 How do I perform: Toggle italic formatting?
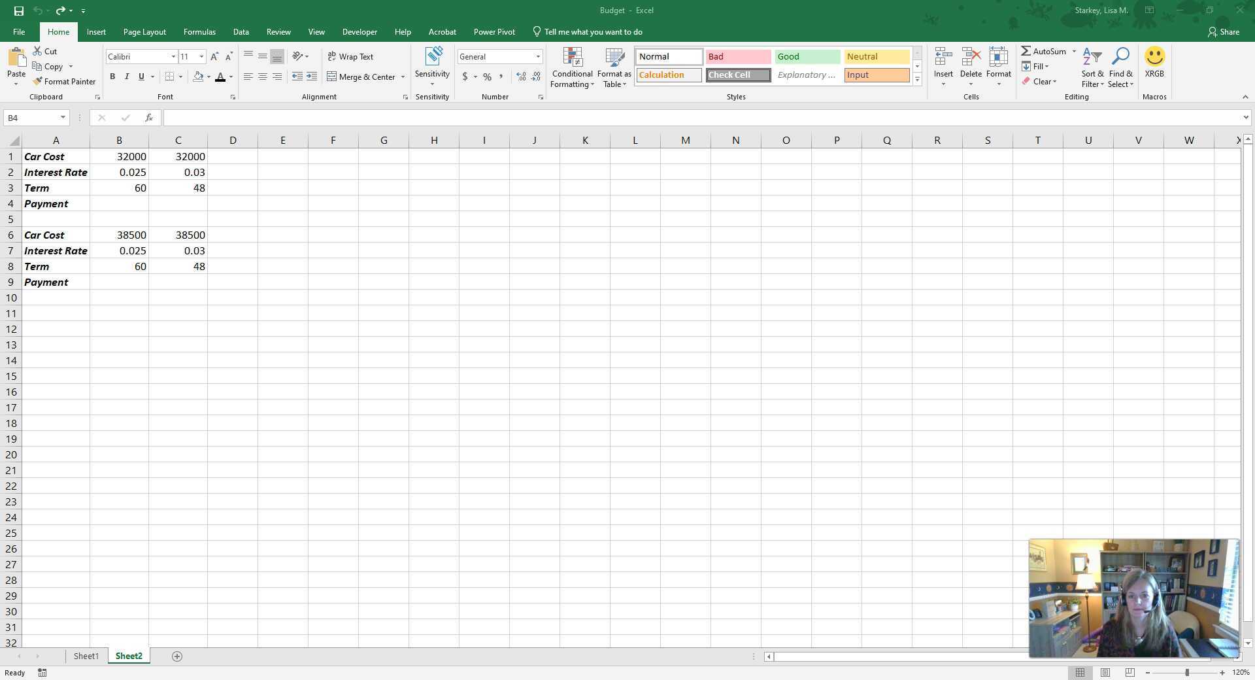click(x=125, y=76)
